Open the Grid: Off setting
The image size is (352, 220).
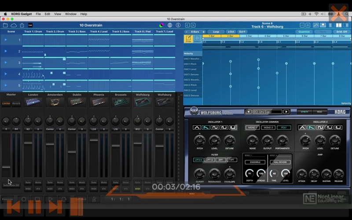click(x=342, y=32)
